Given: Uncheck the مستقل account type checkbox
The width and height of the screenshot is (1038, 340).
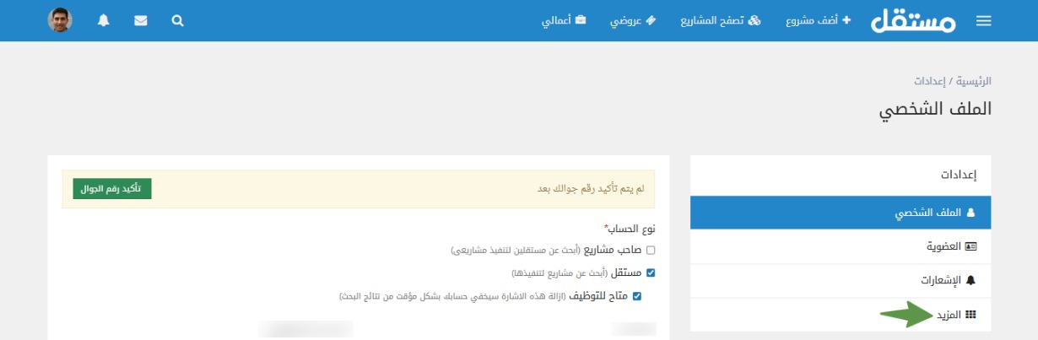Looking at the screenshot, I should pyautogui.click(x=651, y=273).
